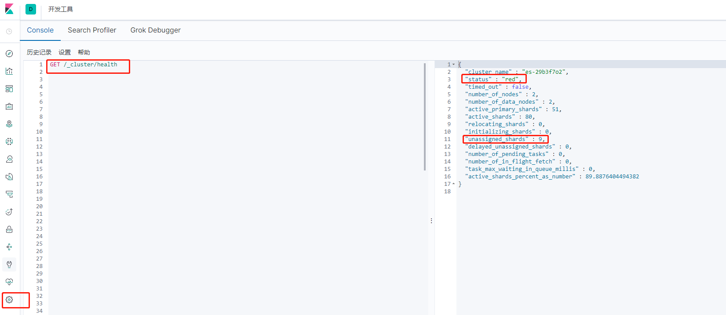Open 历史记录 (History) in the console
Image resolution: width=726 pixels, height=315 pixels.
[39, 52]
